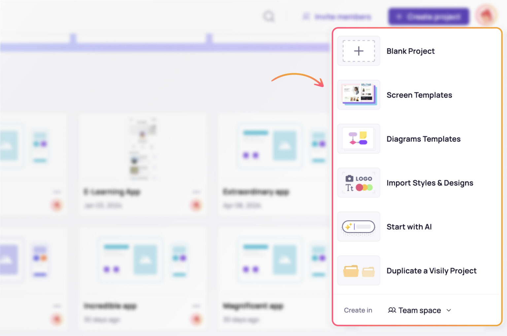Select Duplicate a Visily Project option
Screen dimensions: 507x336
431,270
